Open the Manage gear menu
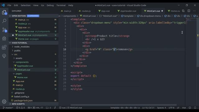 [x=4, y=101]
